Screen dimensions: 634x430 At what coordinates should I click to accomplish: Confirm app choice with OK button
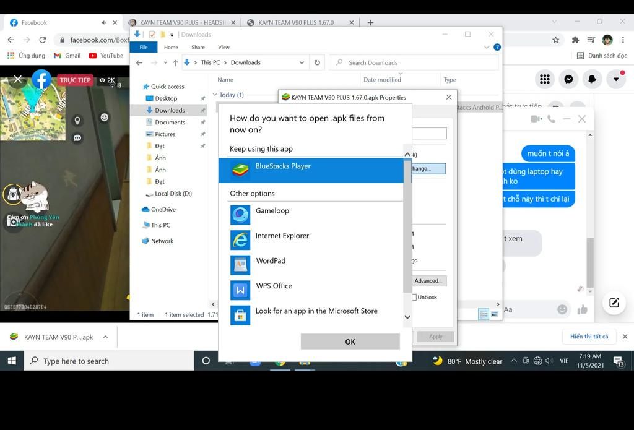pos(350,342)
